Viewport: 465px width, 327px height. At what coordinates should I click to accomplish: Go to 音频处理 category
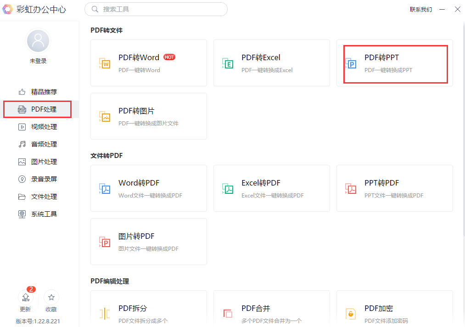click(x=39, y=144)
